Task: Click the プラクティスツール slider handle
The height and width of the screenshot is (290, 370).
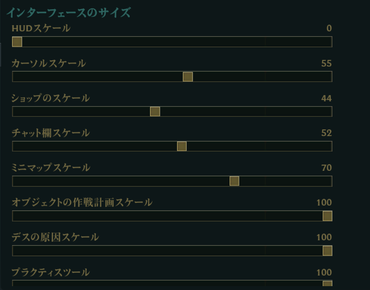Action: click(327, 284)
